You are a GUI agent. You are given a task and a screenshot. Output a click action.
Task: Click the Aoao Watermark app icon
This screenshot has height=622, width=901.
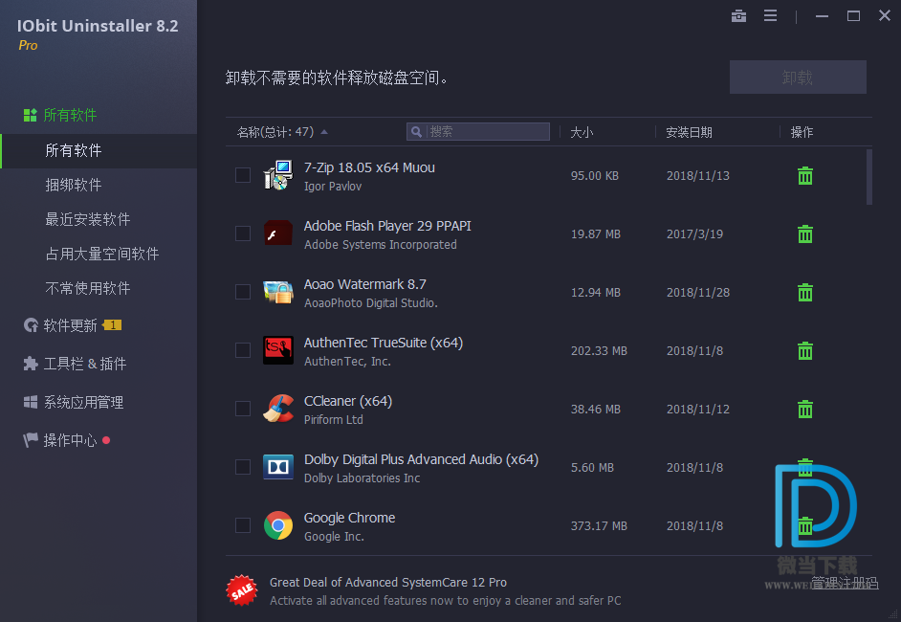point(278,292)
